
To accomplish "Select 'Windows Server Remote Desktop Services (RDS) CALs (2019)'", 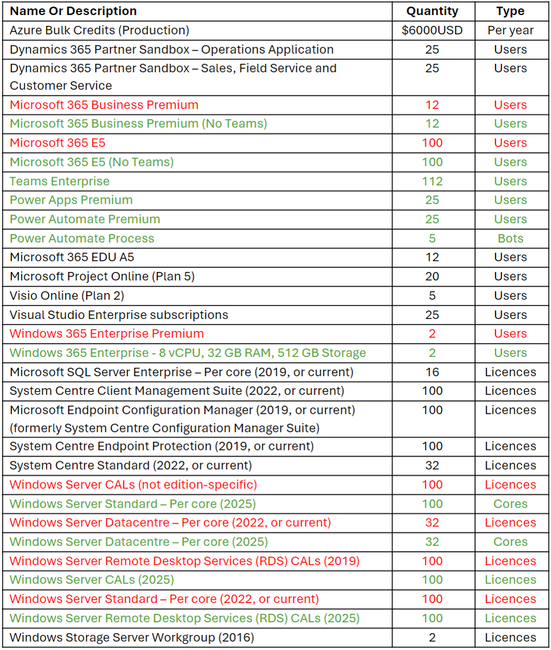I will [x=185, y=561].
